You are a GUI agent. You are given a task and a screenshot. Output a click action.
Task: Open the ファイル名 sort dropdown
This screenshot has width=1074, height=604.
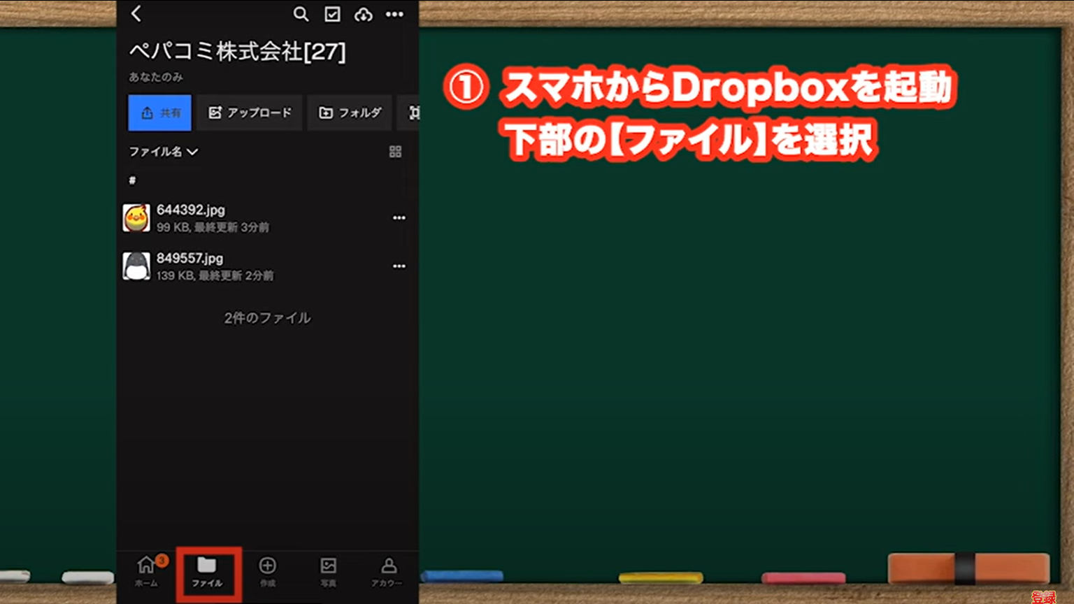(163, 152)
